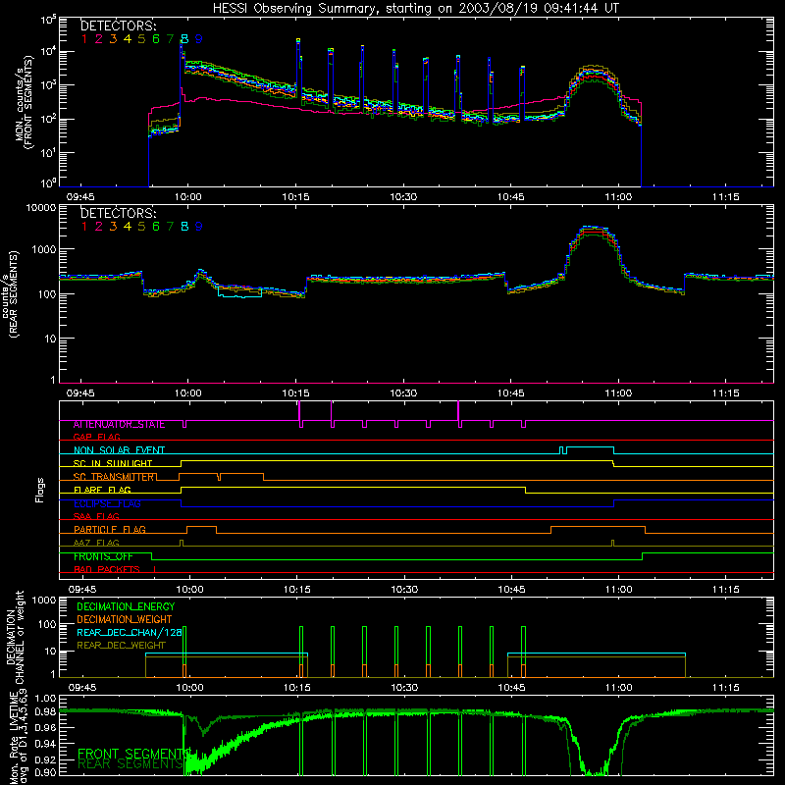Click the 1000 tick on rear segments y-axis
Image resolution: width=785 pixels, height=785 pixels.
coord(43,249)
